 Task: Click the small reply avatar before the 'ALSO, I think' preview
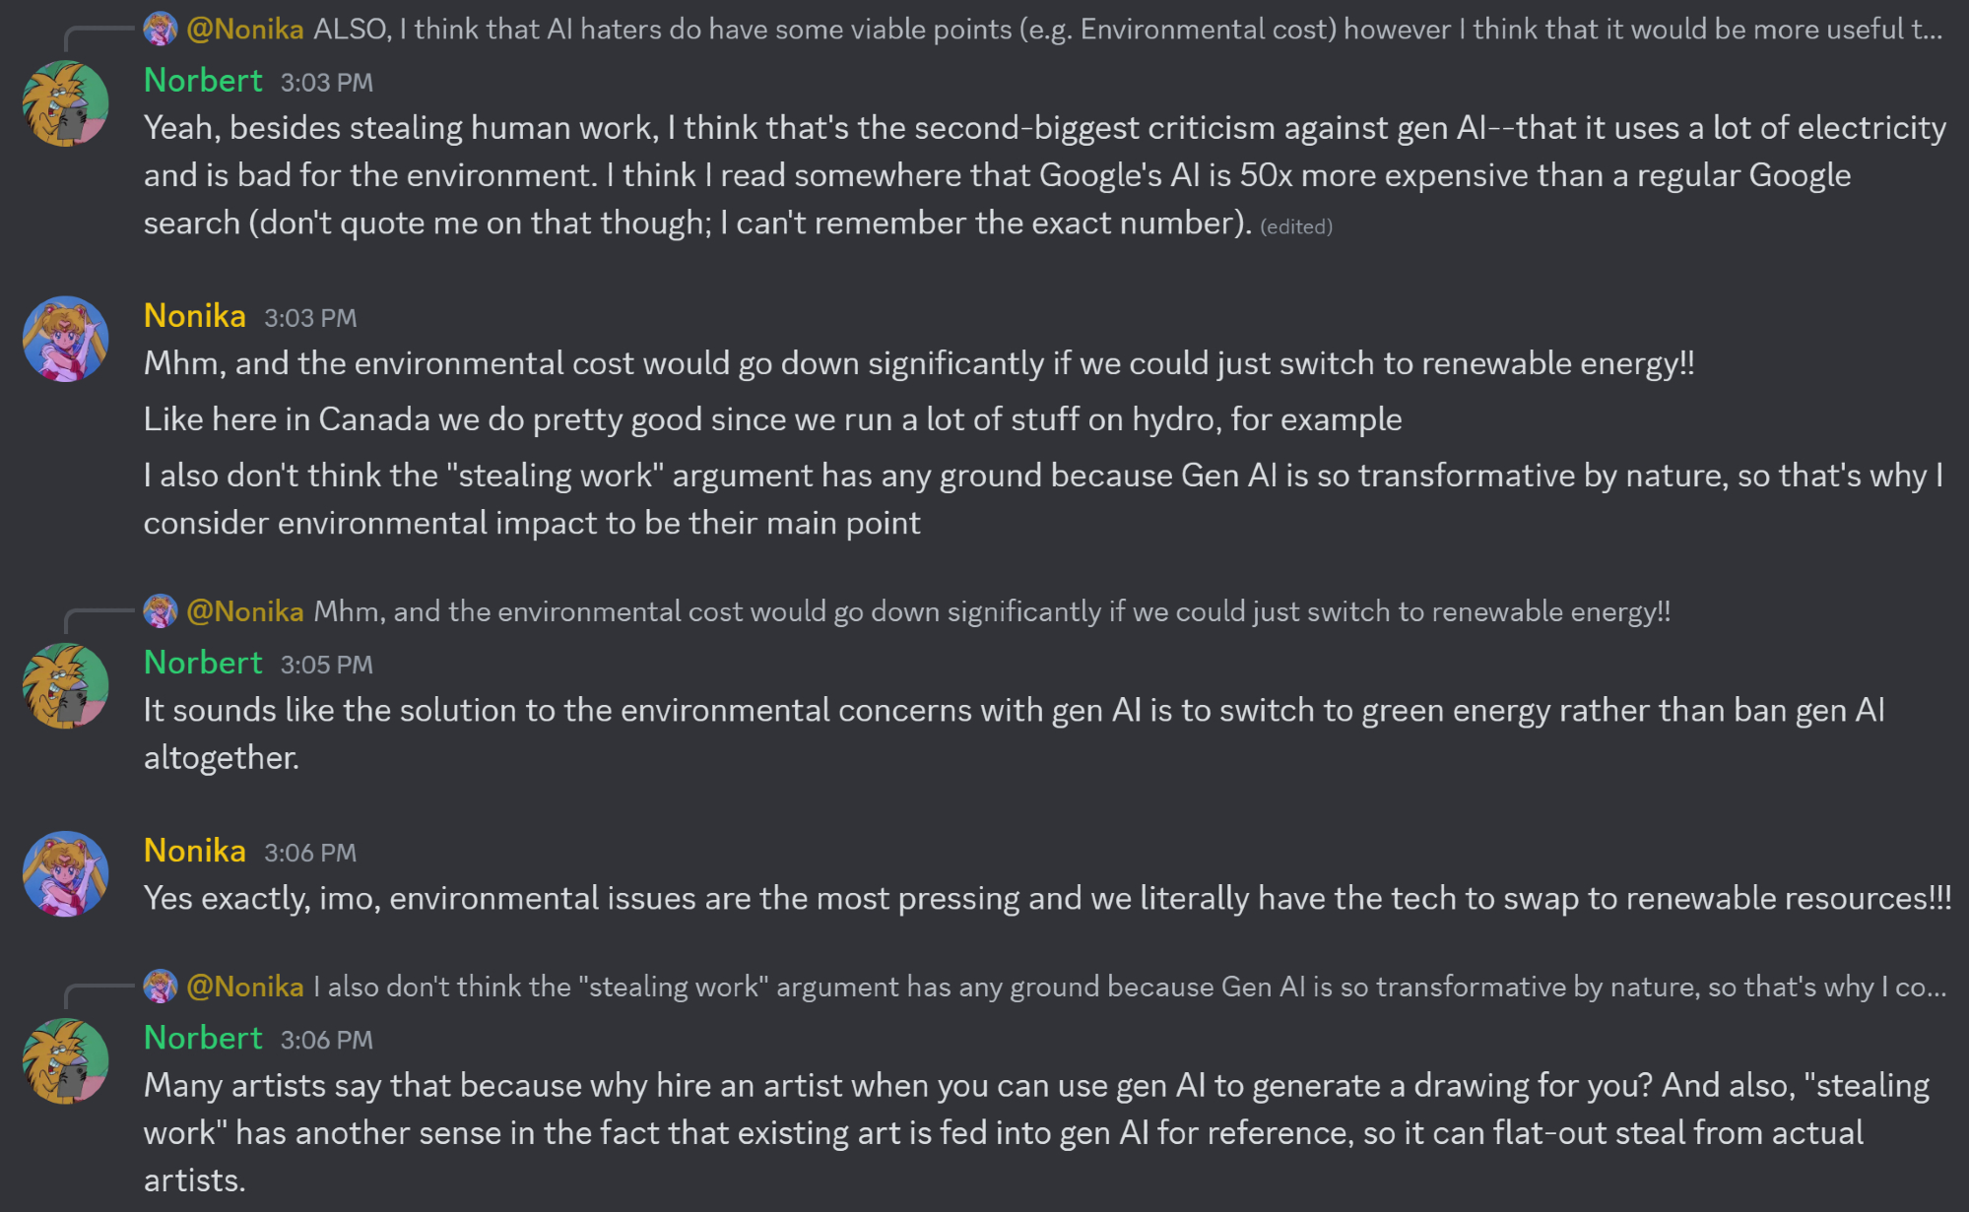(x=161, y=30)
